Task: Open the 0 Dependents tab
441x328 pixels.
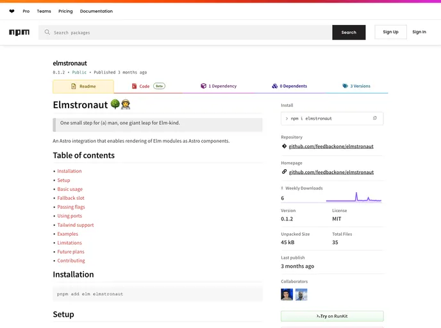Action: pyautogui.click(x=290, y=86)
